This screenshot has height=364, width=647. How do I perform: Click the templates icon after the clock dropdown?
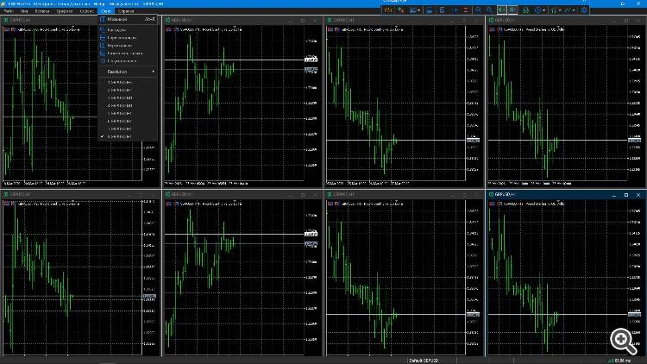click(554, 10)
